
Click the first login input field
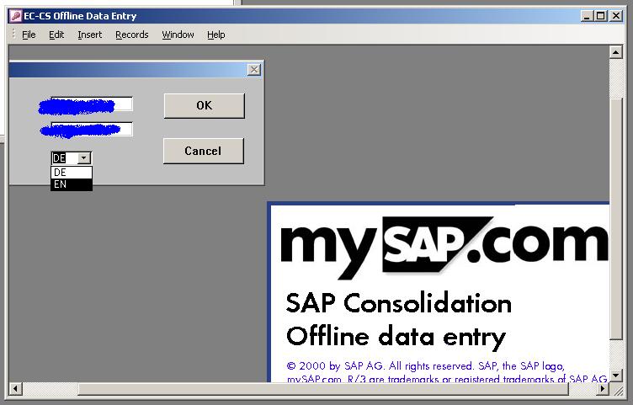point(92,104)
